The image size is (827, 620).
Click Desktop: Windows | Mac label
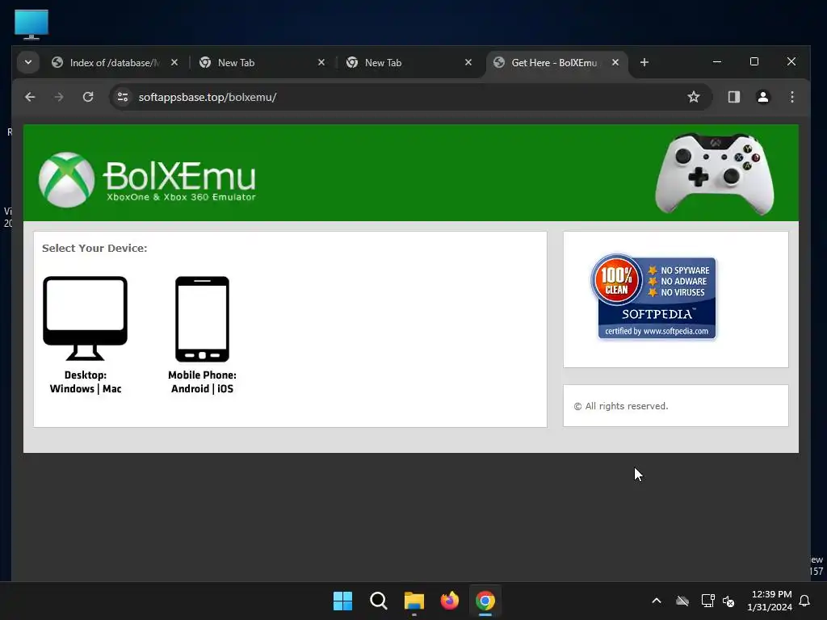tap(86, 382)
